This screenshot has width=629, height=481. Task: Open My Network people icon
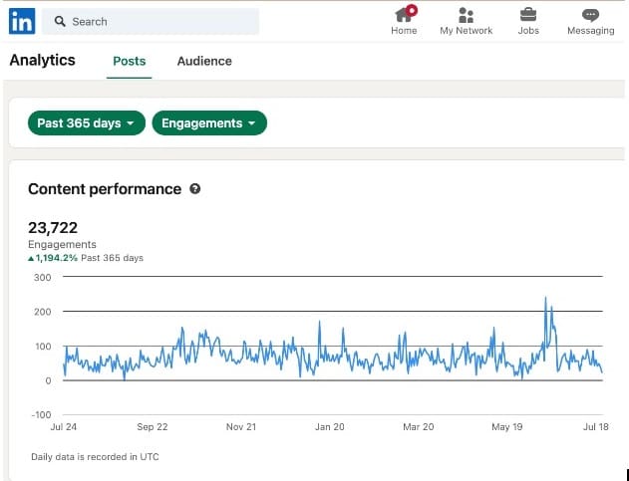click(466, 15)
